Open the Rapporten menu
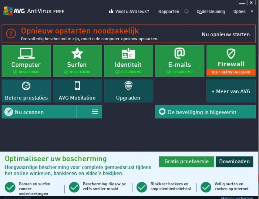 [169, 11]
